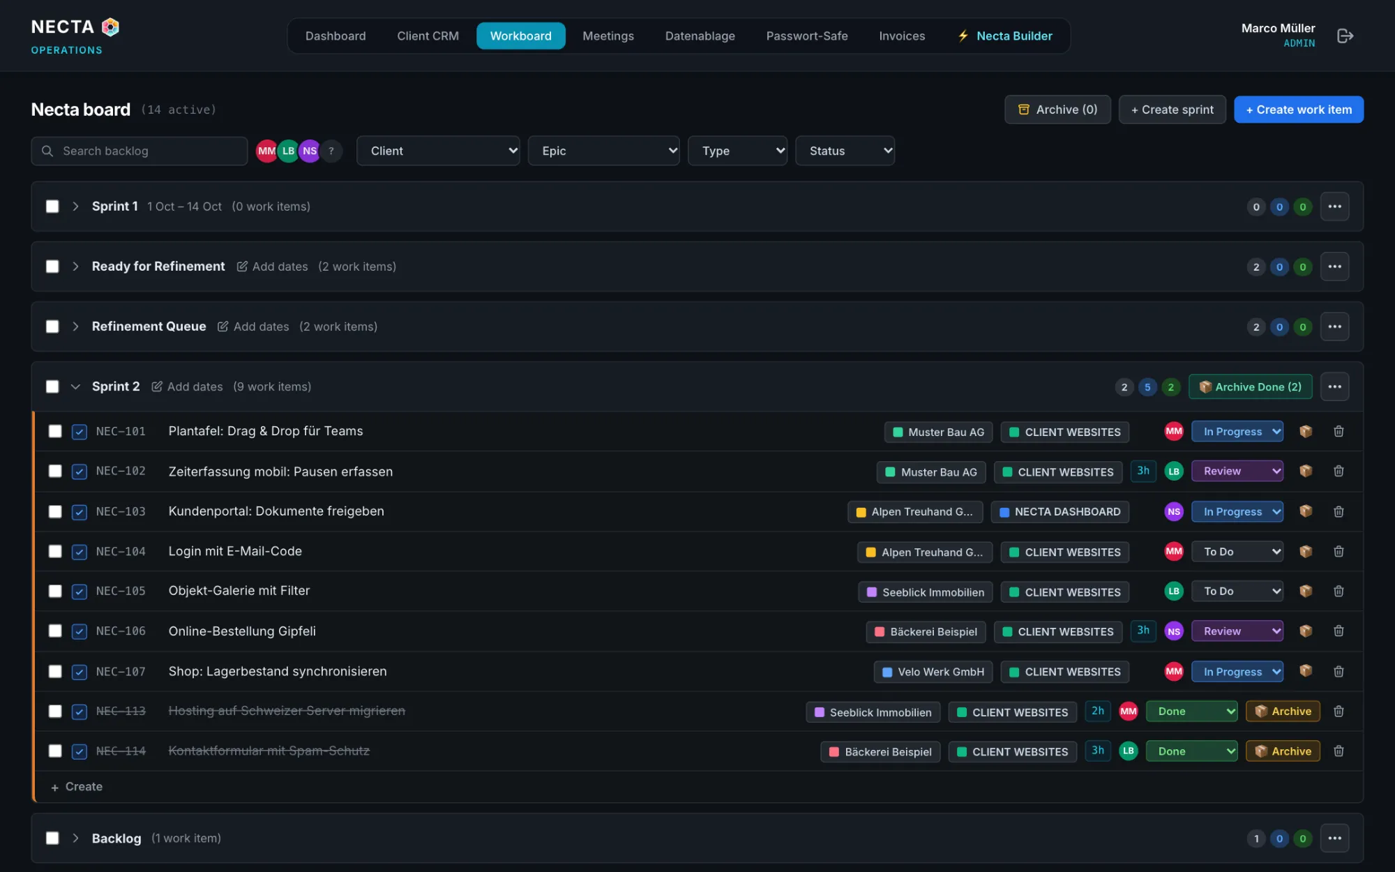Click the Search backlog field
1395x872 pixels.
pyautogui.click(x=139, y=151)
